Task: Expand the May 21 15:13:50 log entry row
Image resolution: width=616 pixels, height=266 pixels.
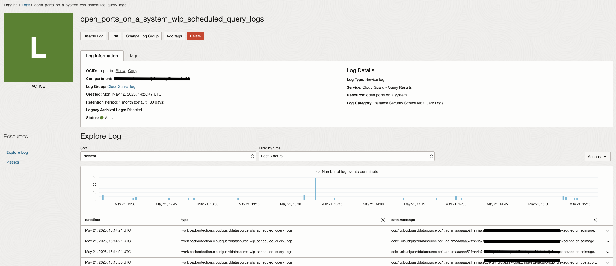Action: tap(608, 262)
